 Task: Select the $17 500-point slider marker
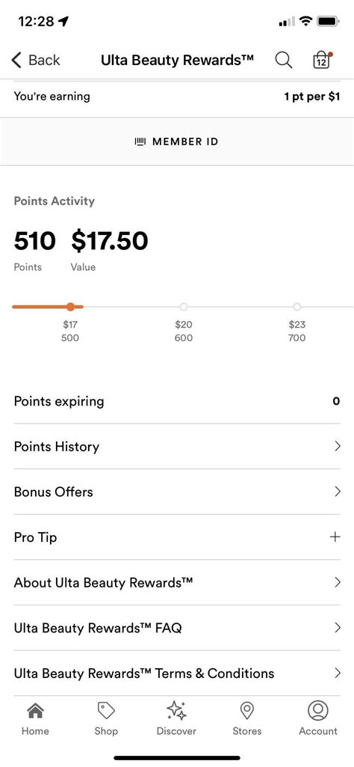pyautogui.click(x=70, y=307)
